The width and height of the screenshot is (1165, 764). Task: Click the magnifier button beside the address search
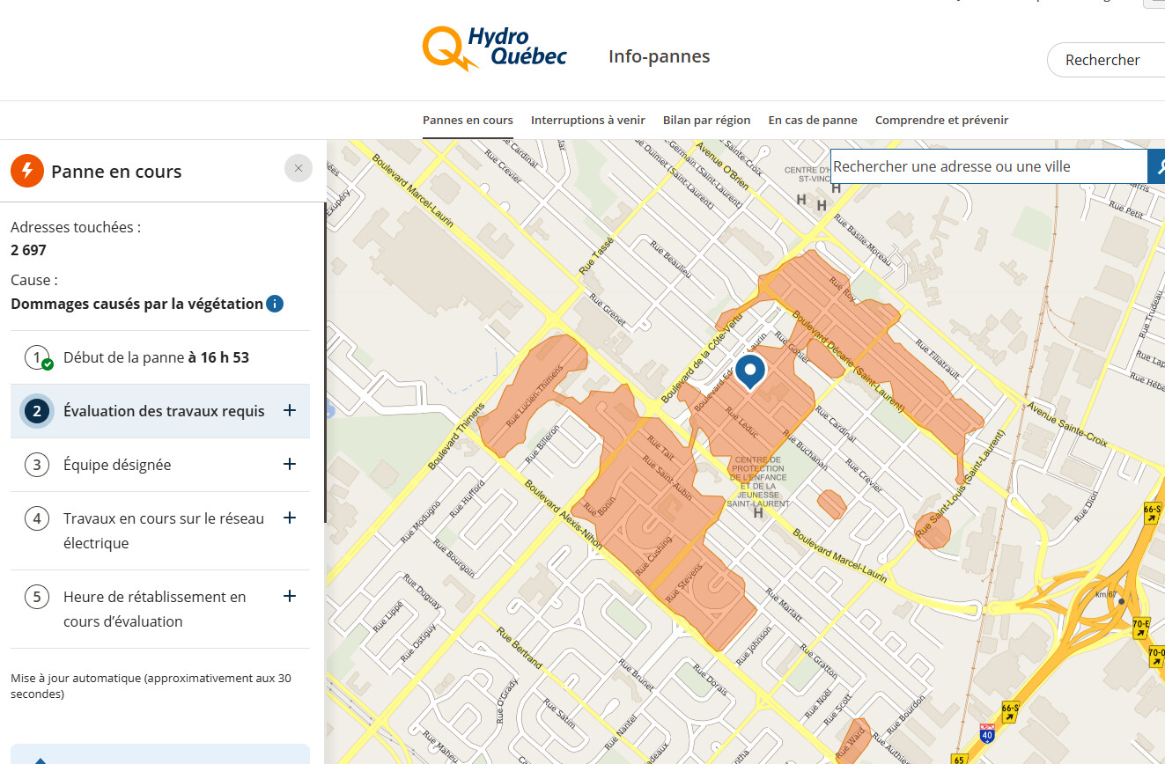tap(1158, 165)
